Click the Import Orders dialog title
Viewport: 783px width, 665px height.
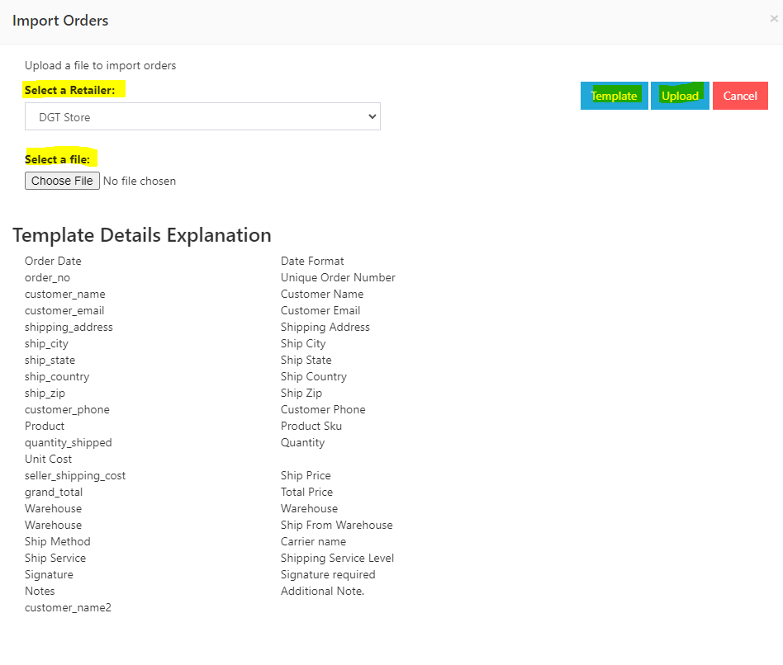click(x=60, y=21)
